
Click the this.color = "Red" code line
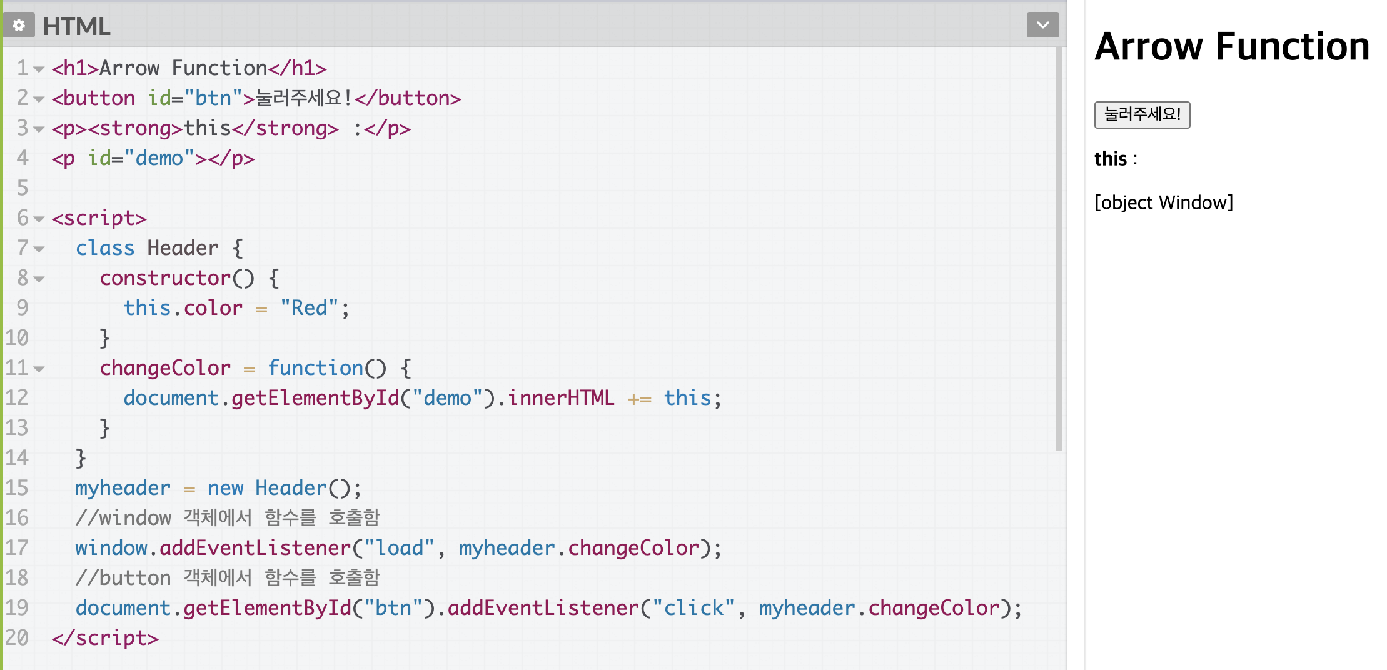(x=236, y=307)
